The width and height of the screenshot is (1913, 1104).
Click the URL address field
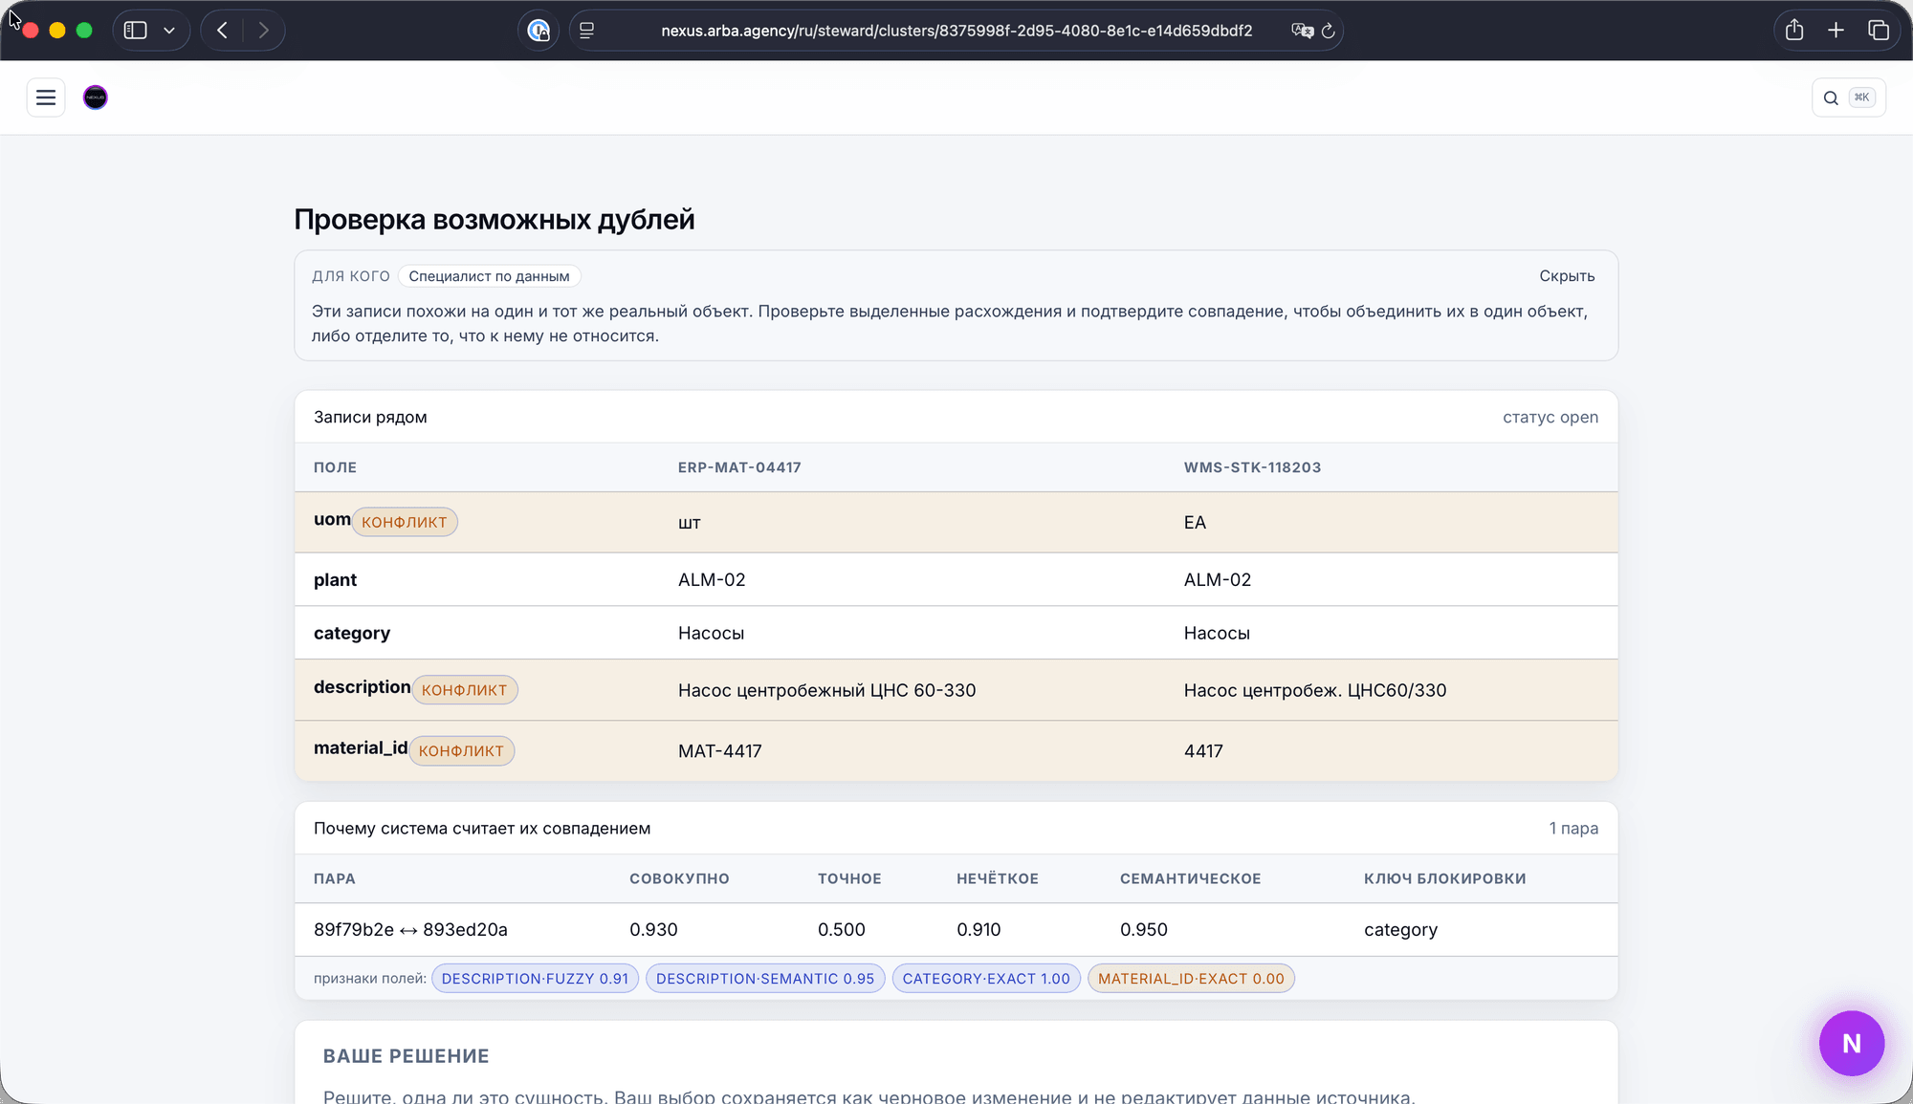click(x=956, y=31)
